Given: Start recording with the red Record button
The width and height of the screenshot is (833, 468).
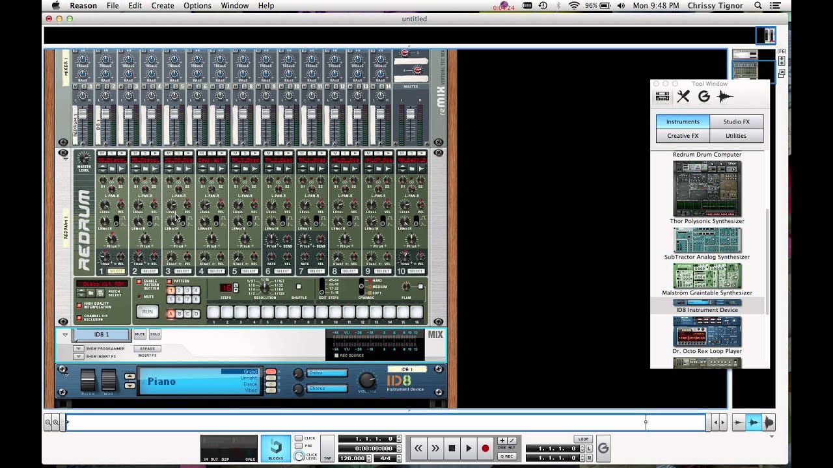Looking at the screenshot, I should click(485, 448).
